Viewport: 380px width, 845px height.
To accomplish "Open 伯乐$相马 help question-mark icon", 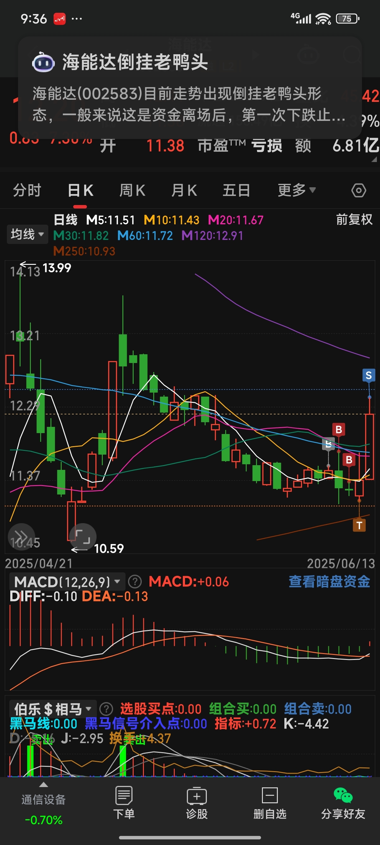I will click(106, 709).
